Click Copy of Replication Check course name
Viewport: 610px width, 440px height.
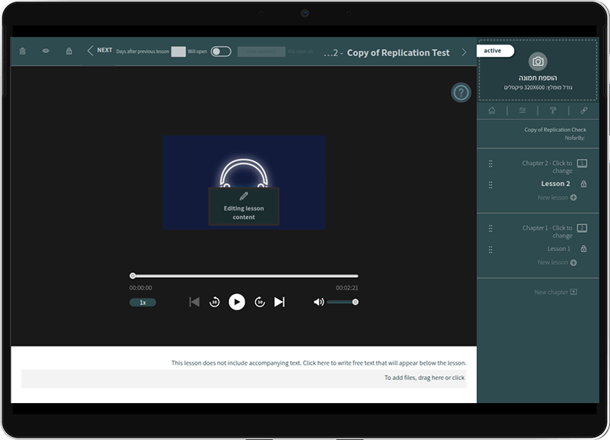[x=555, y=130]
